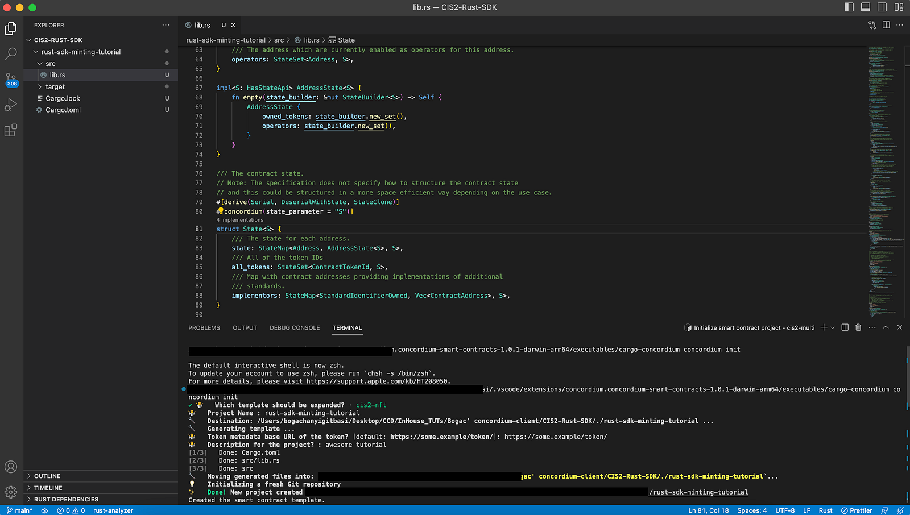
Task: Expand the TIMELINE section
Action: 101,488
